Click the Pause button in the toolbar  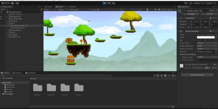pyautogui.click(x=109, y=3)
